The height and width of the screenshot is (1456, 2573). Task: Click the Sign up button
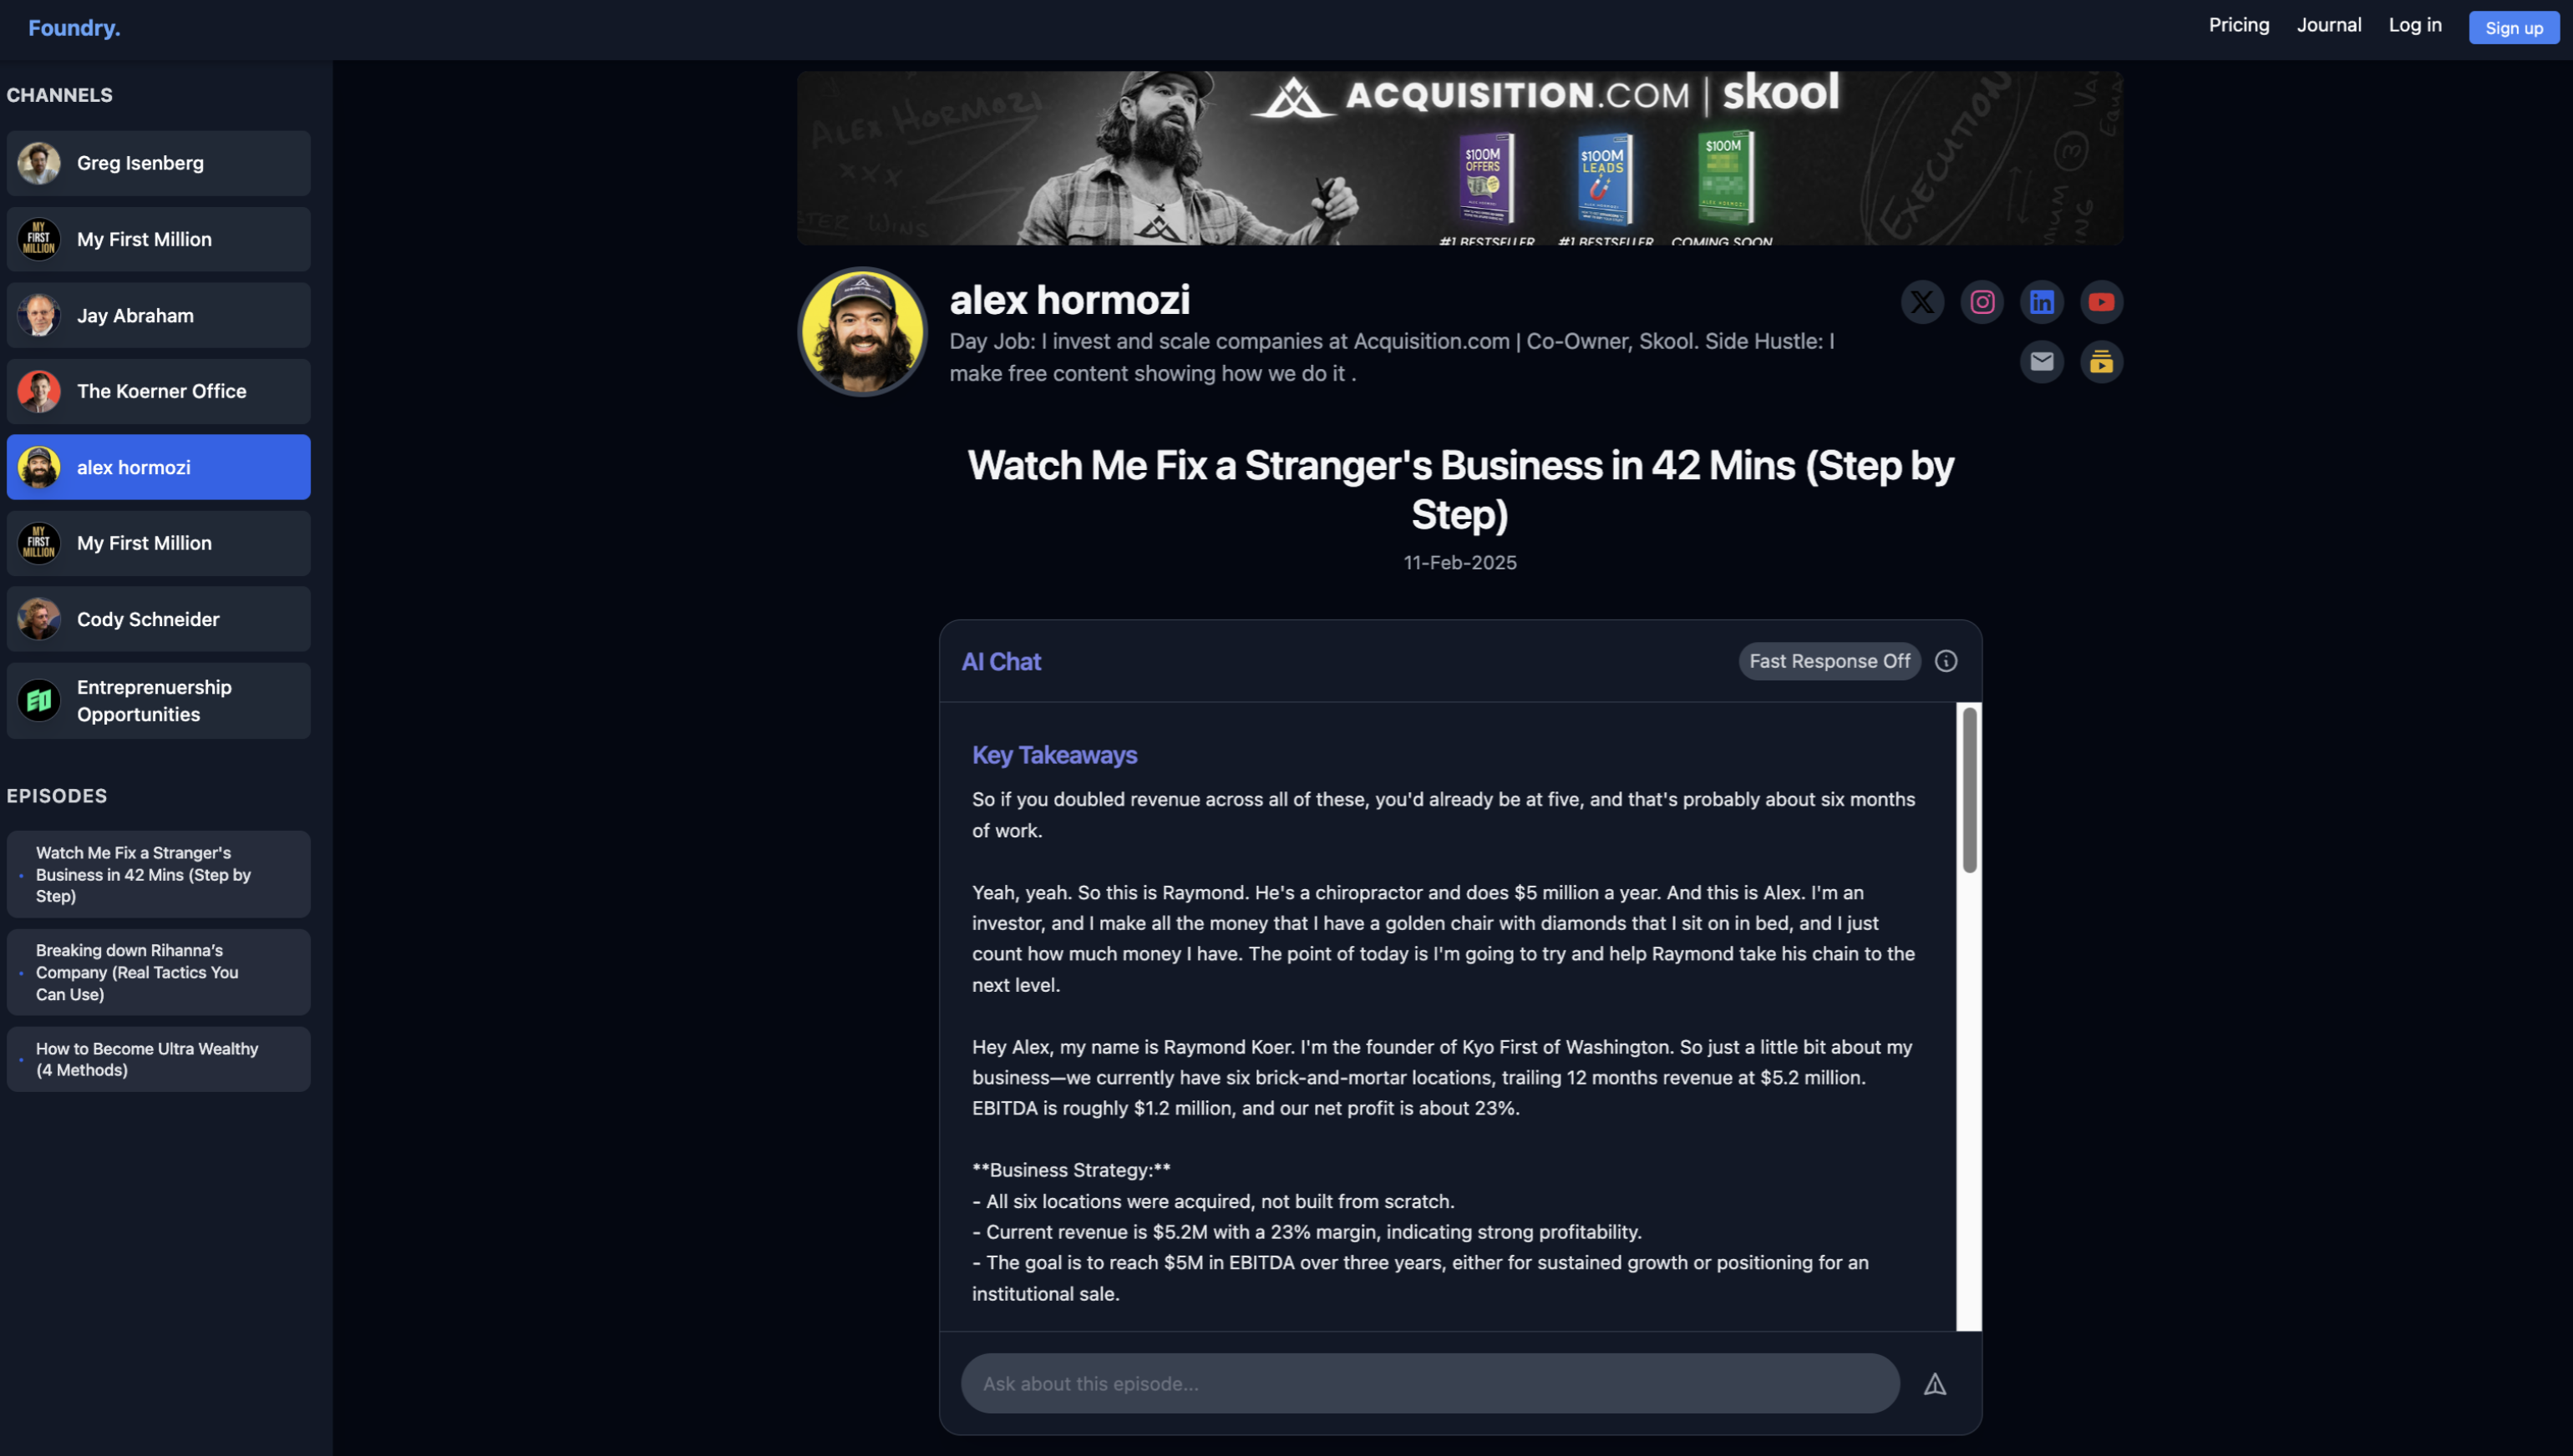(x=2513, y=27)
